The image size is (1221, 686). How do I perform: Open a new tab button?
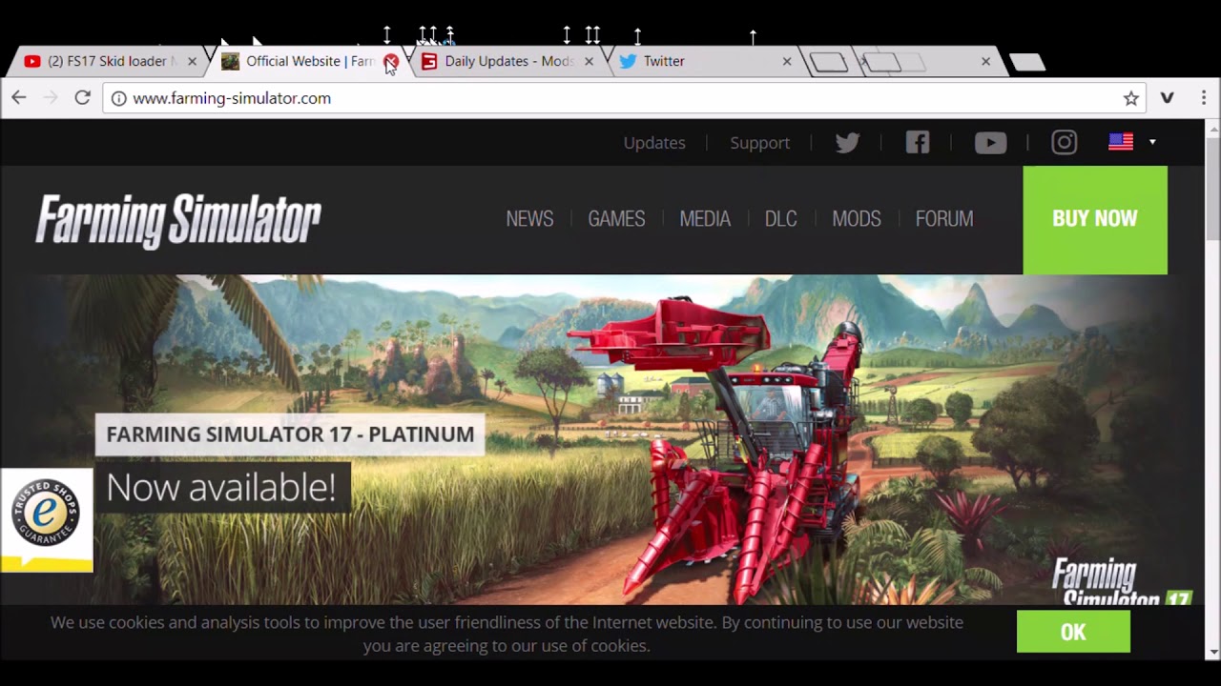[1026, 63]
